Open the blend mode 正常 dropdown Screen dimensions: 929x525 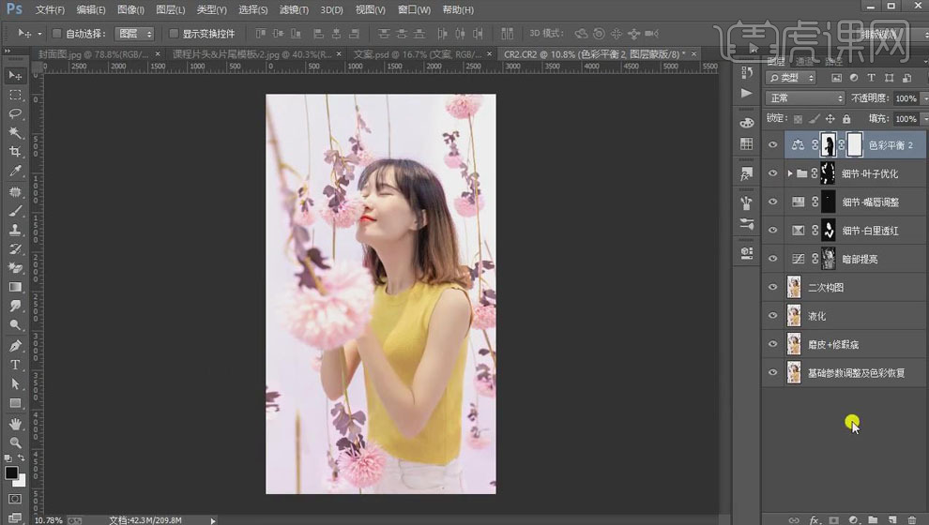(x=805, y=98)
